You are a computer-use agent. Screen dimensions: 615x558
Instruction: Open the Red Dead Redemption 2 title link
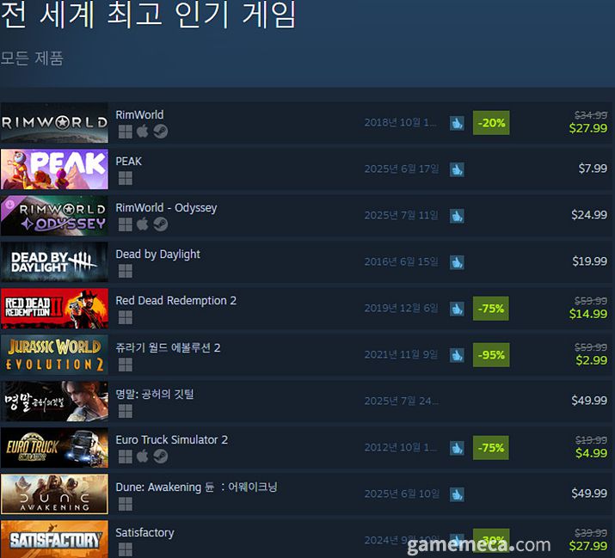coord(175,300)
